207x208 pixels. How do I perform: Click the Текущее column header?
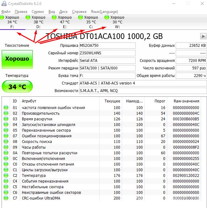111,101
